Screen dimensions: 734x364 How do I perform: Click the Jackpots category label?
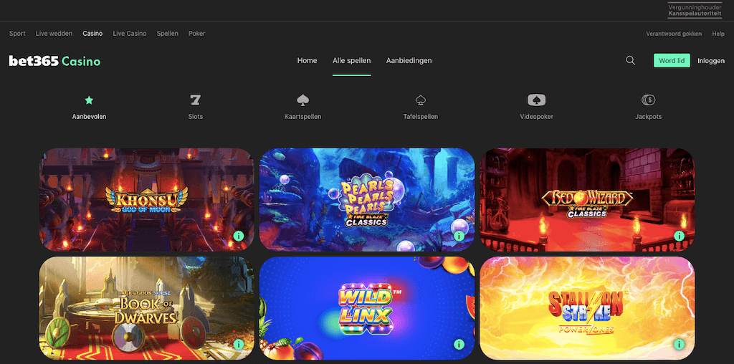(x=648, y=117)
